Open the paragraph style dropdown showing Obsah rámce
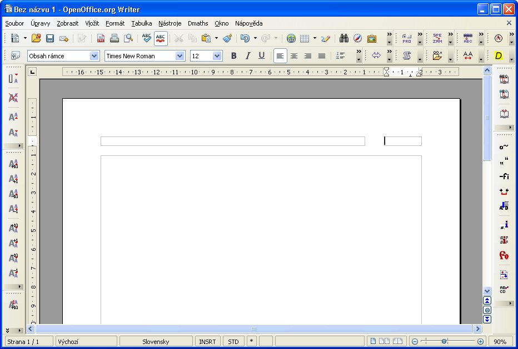Screen dimensions: 518x349 pos(94,56)
